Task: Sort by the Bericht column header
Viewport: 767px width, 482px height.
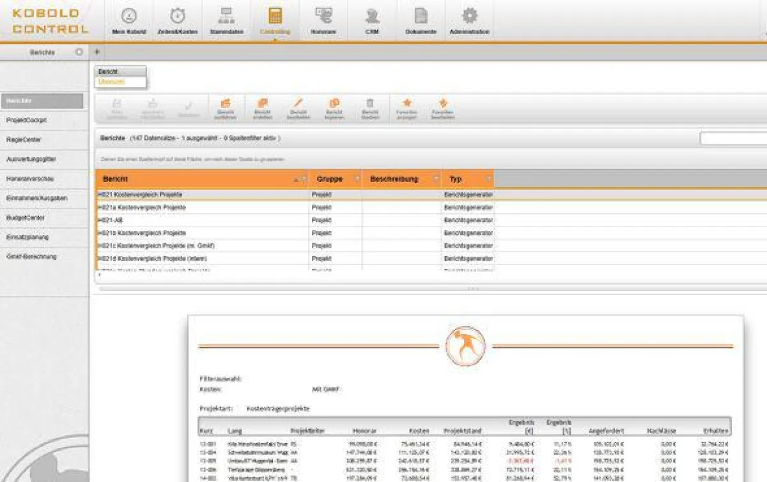Action: click(192, 179)
